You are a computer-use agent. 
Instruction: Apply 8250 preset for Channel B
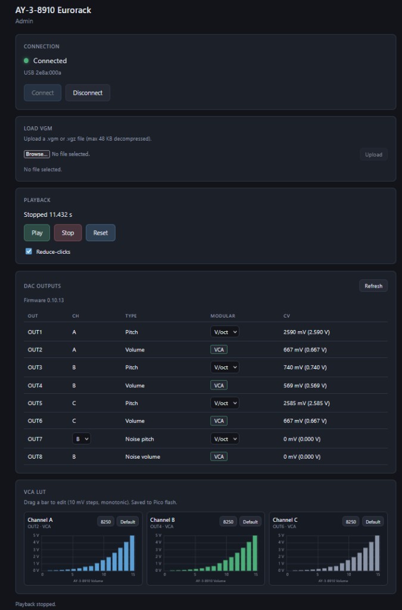coord(228,522)
